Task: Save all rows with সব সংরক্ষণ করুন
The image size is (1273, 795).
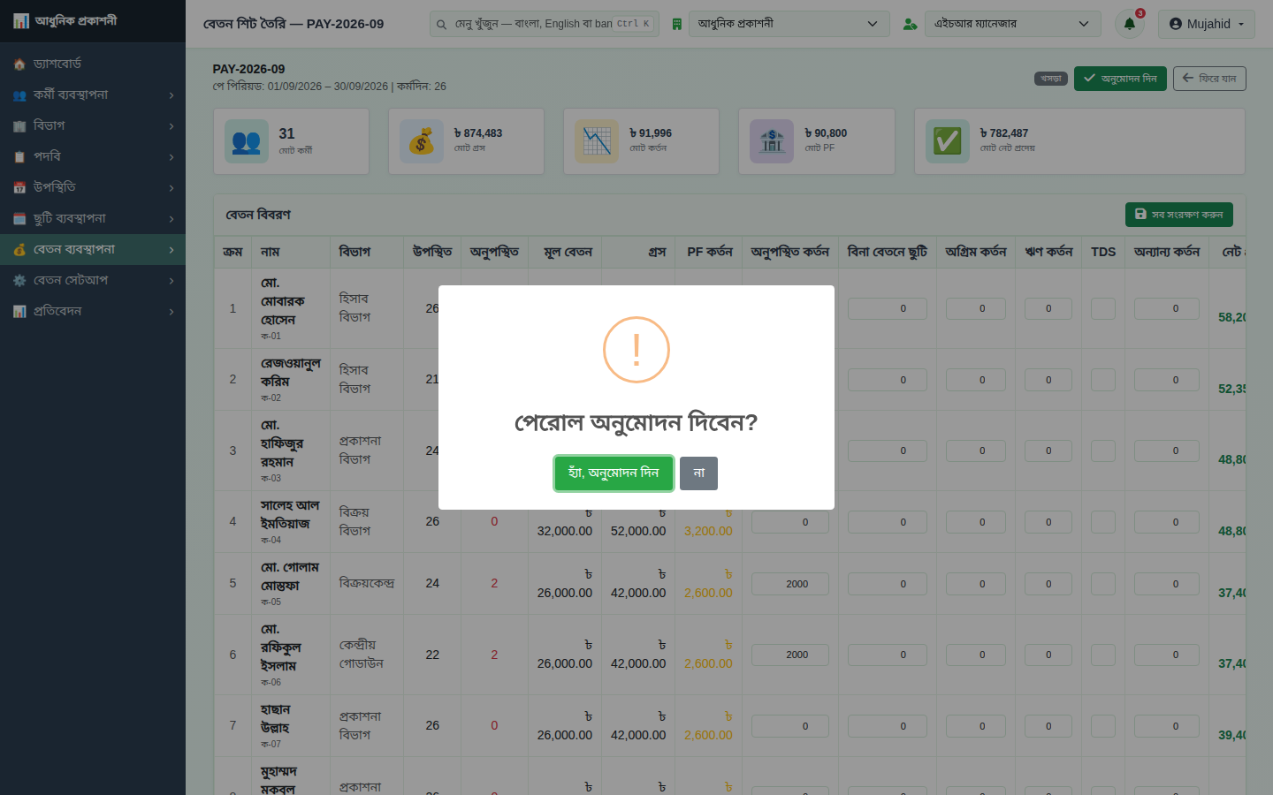Action: click(x=1178, y=215)
